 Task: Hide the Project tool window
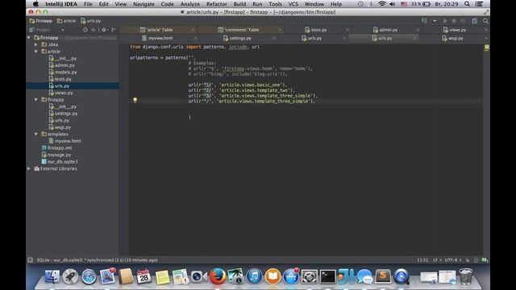point(114,30)
